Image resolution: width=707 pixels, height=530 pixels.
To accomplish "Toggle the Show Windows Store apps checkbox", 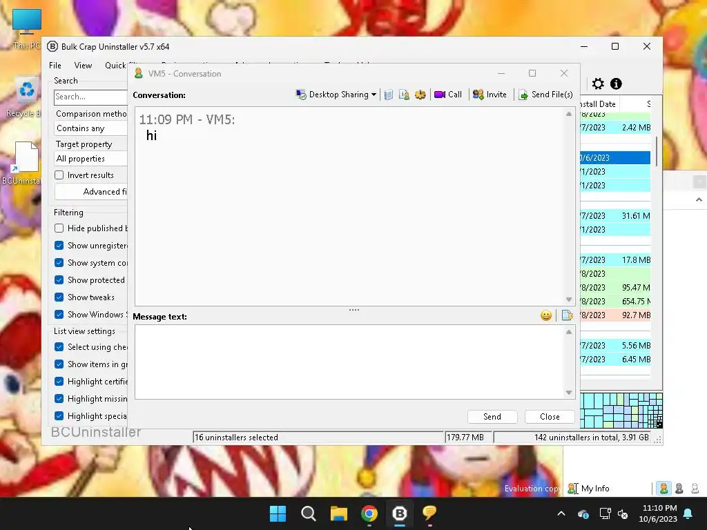I will (x=59, y=314).
